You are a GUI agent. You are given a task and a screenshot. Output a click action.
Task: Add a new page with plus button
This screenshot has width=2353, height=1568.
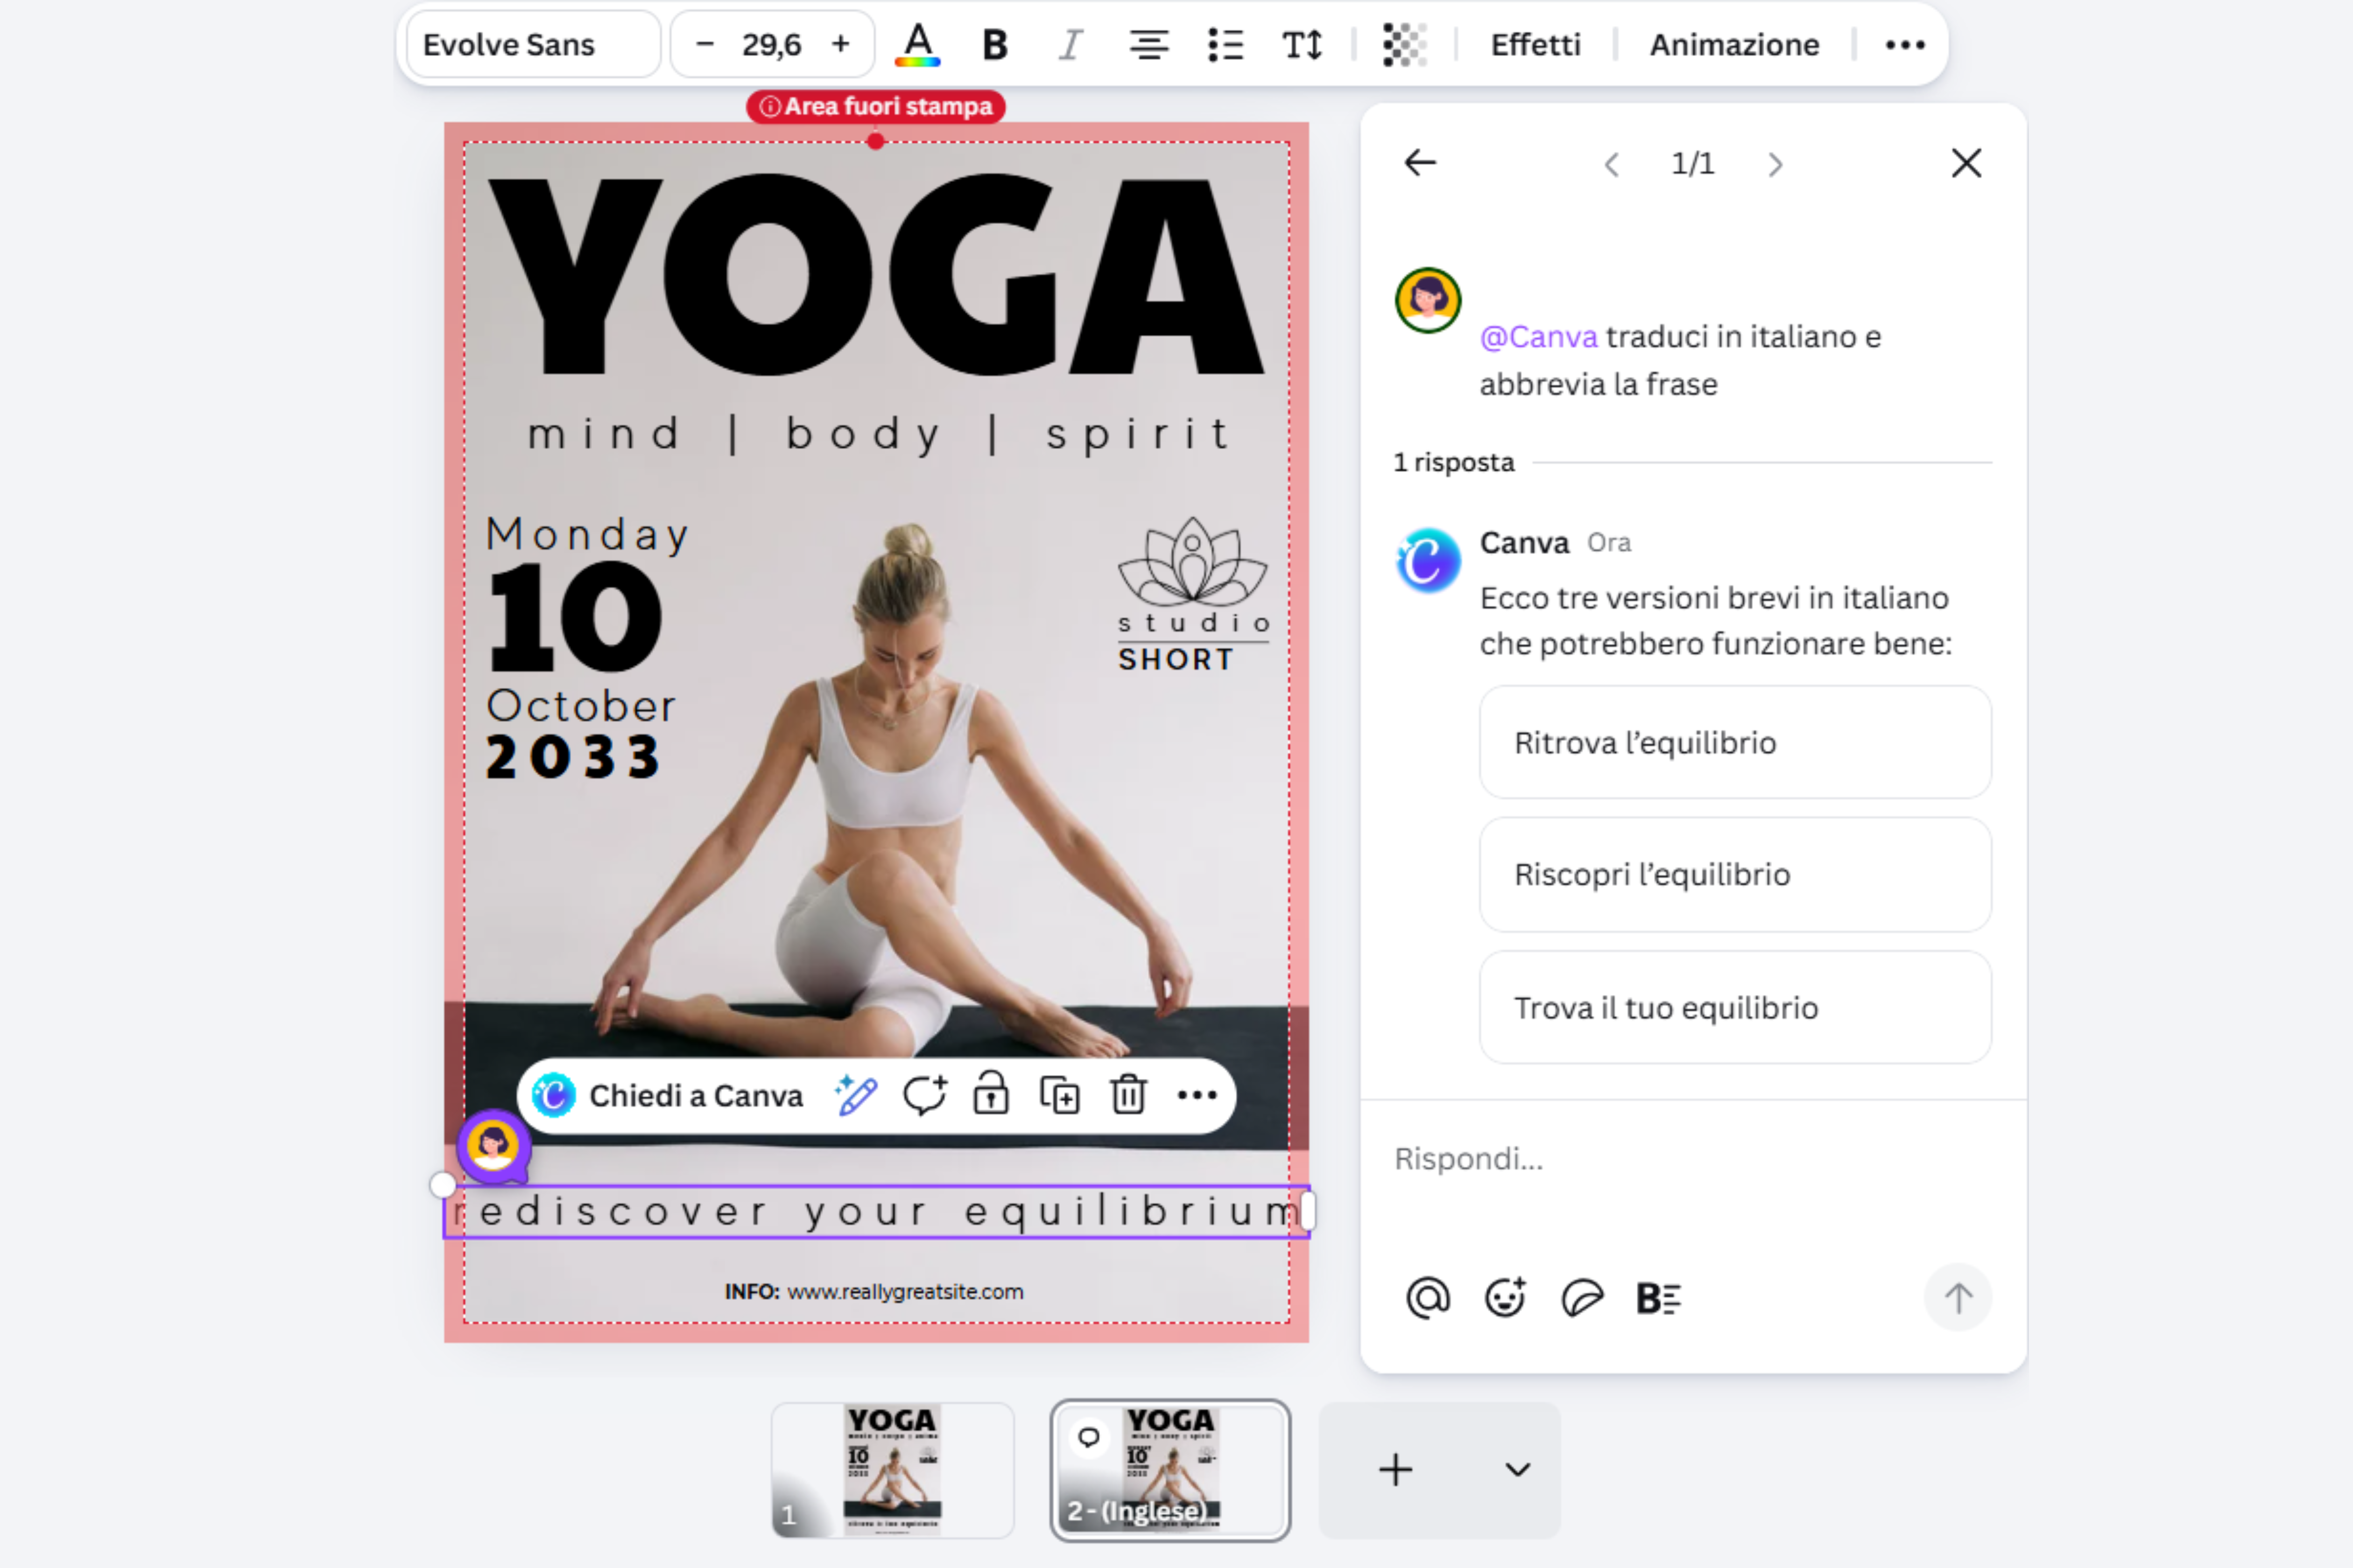point(1395,1470)
